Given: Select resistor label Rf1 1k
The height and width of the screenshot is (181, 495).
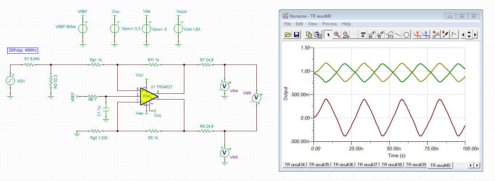Looking at the screenshot, I should click(154, 60).
